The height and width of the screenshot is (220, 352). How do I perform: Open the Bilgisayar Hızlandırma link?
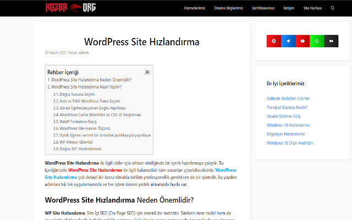(x=285, y=134)
